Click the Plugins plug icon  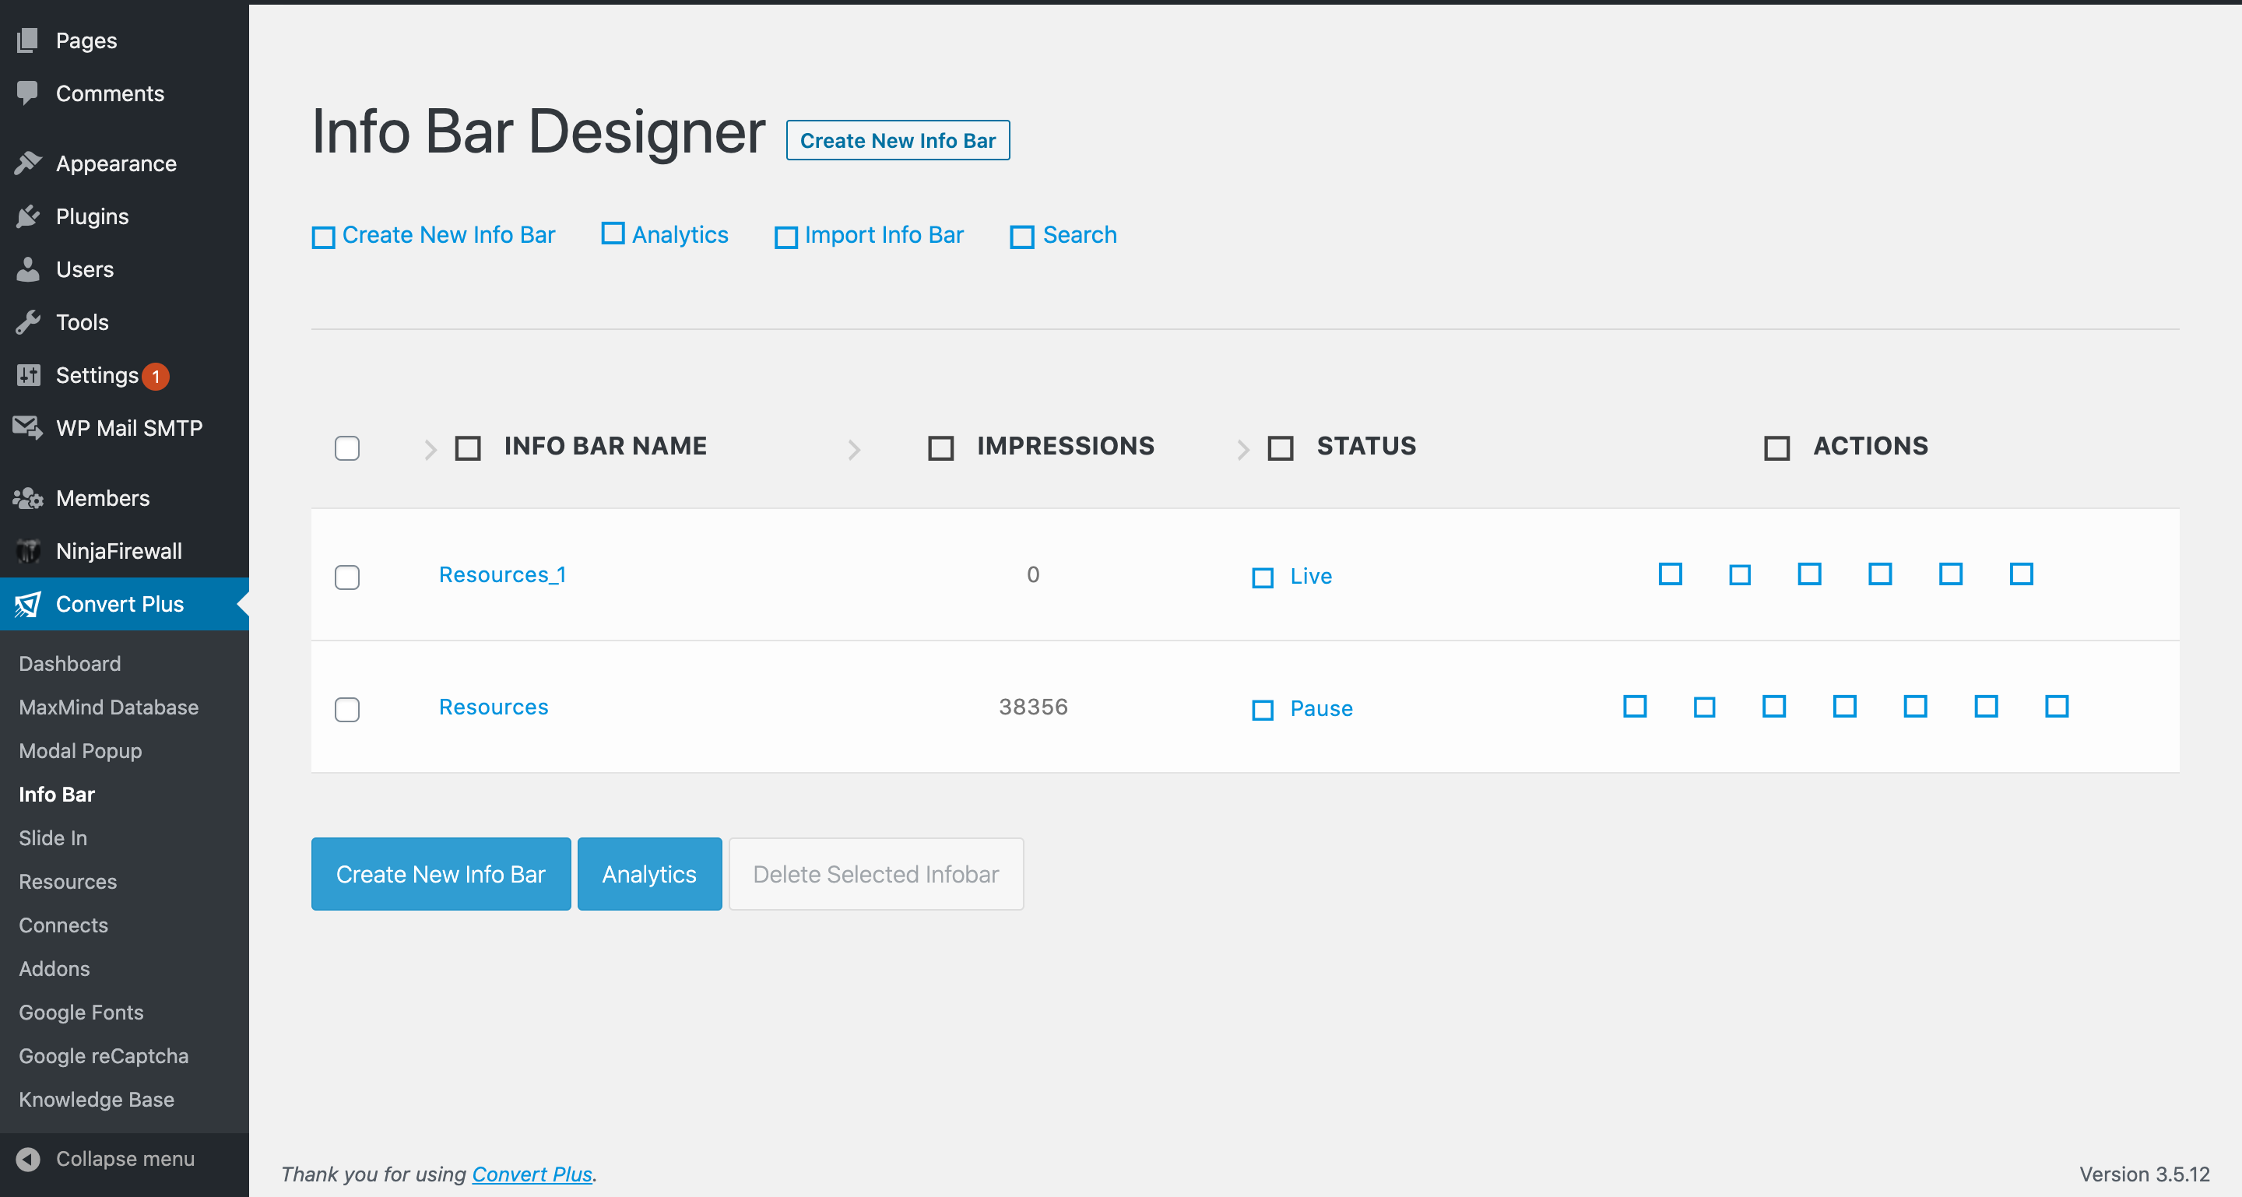[28, 216]
